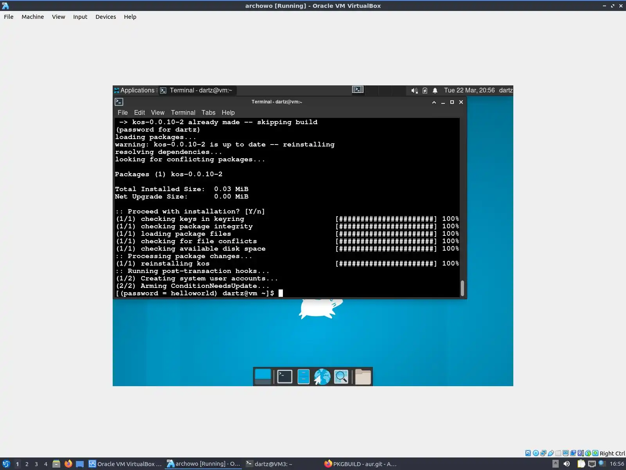The width and height of the screenshot is (626, 470).
Task: Click the 'Proceed with installation? [Y/n]' line
Action: point(190,211)
